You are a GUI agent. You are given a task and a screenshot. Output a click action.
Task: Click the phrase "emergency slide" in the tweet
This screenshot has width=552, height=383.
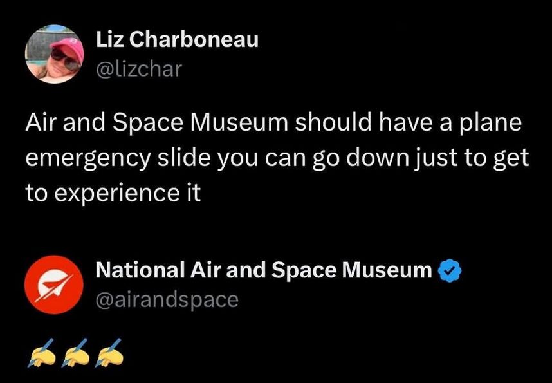pyautogui.click(x=115, y=158)
